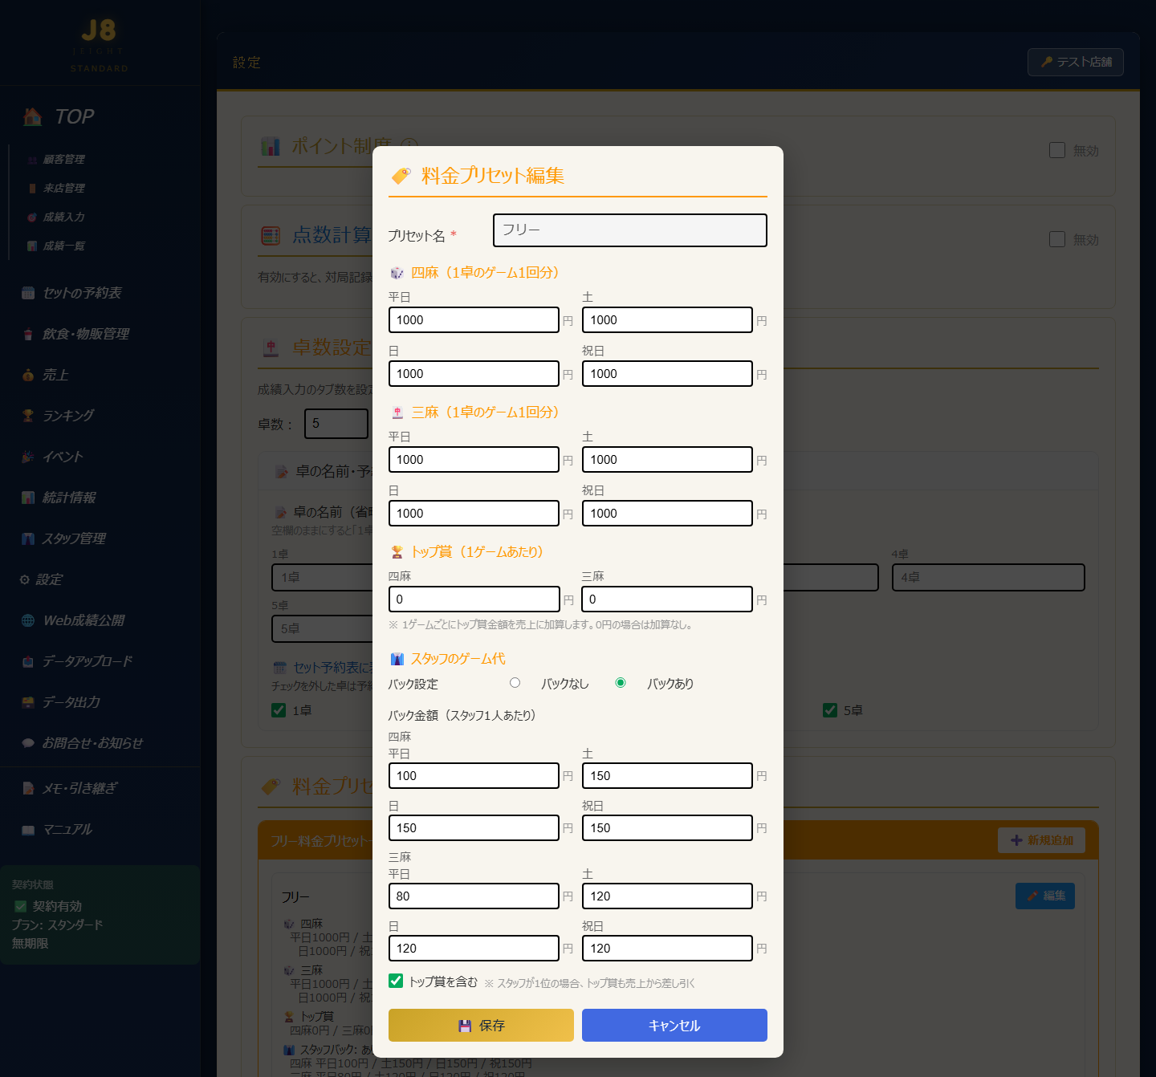Image resolution: width=1156 pixels, height=1077 pixels.
Task: Click the お問合せ・お知らせ speech bubble icon
Action: point(28,743)
